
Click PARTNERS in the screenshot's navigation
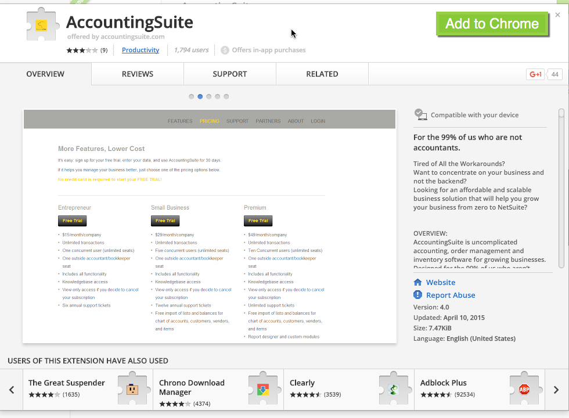(x=268, y=121)
